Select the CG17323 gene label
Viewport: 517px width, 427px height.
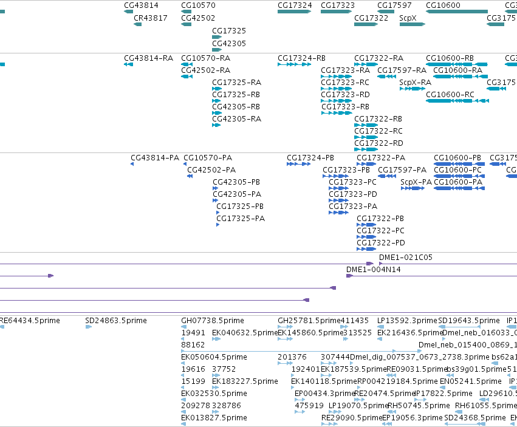pyautogui.click(x=338, y=5)
